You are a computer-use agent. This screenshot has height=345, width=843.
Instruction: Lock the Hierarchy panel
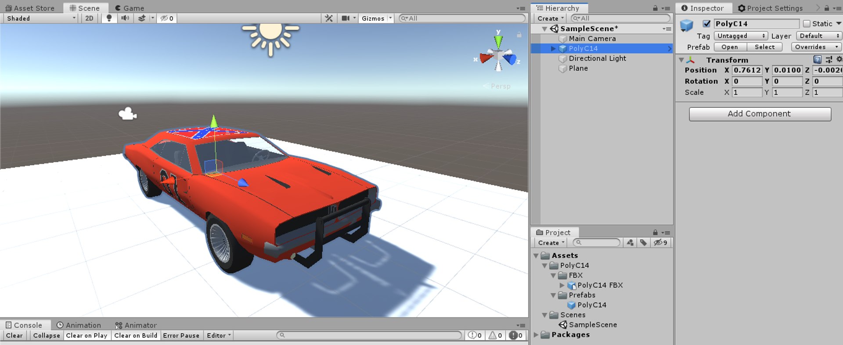point(655,8)
